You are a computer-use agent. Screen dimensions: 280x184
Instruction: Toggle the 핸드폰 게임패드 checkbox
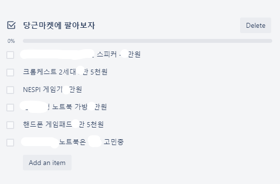[10, 125]
